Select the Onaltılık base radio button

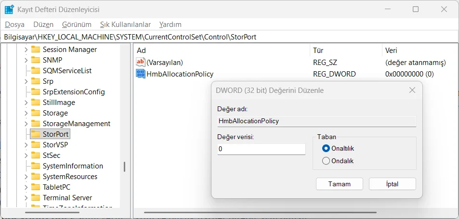click(x=326, y=149)
